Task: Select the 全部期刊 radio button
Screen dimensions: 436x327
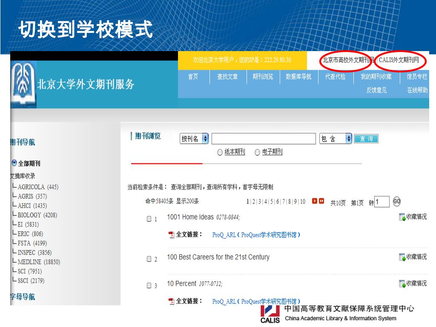Action: (14, 163)
